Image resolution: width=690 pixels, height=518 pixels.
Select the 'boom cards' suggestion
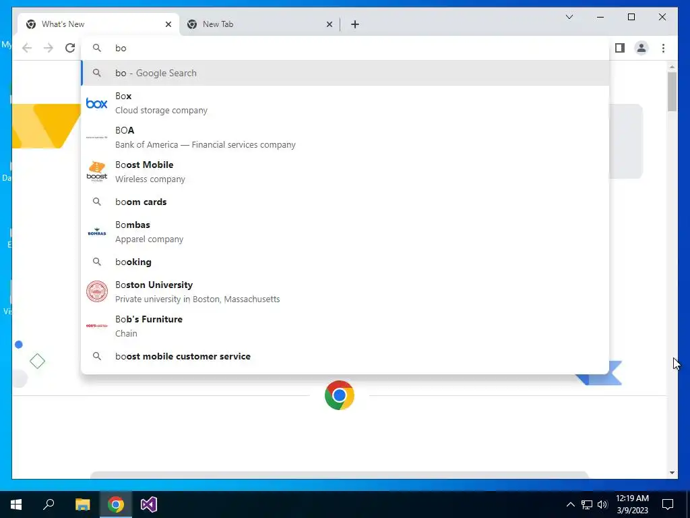[345, 202]
